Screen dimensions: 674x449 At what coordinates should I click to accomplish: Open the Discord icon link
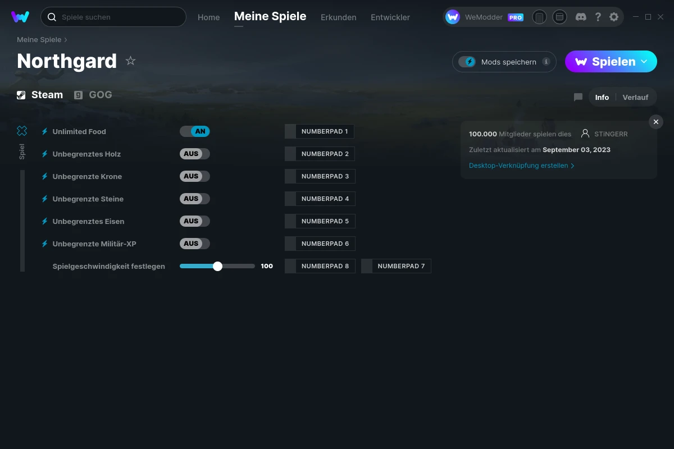pos(581,17)
